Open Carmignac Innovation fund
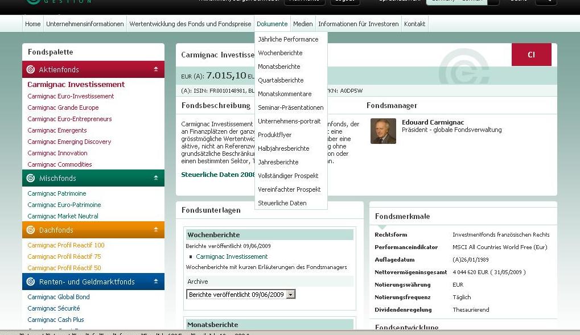Image resolution: width=580 pixels, height=335 pixels. (x=57, y=153)
